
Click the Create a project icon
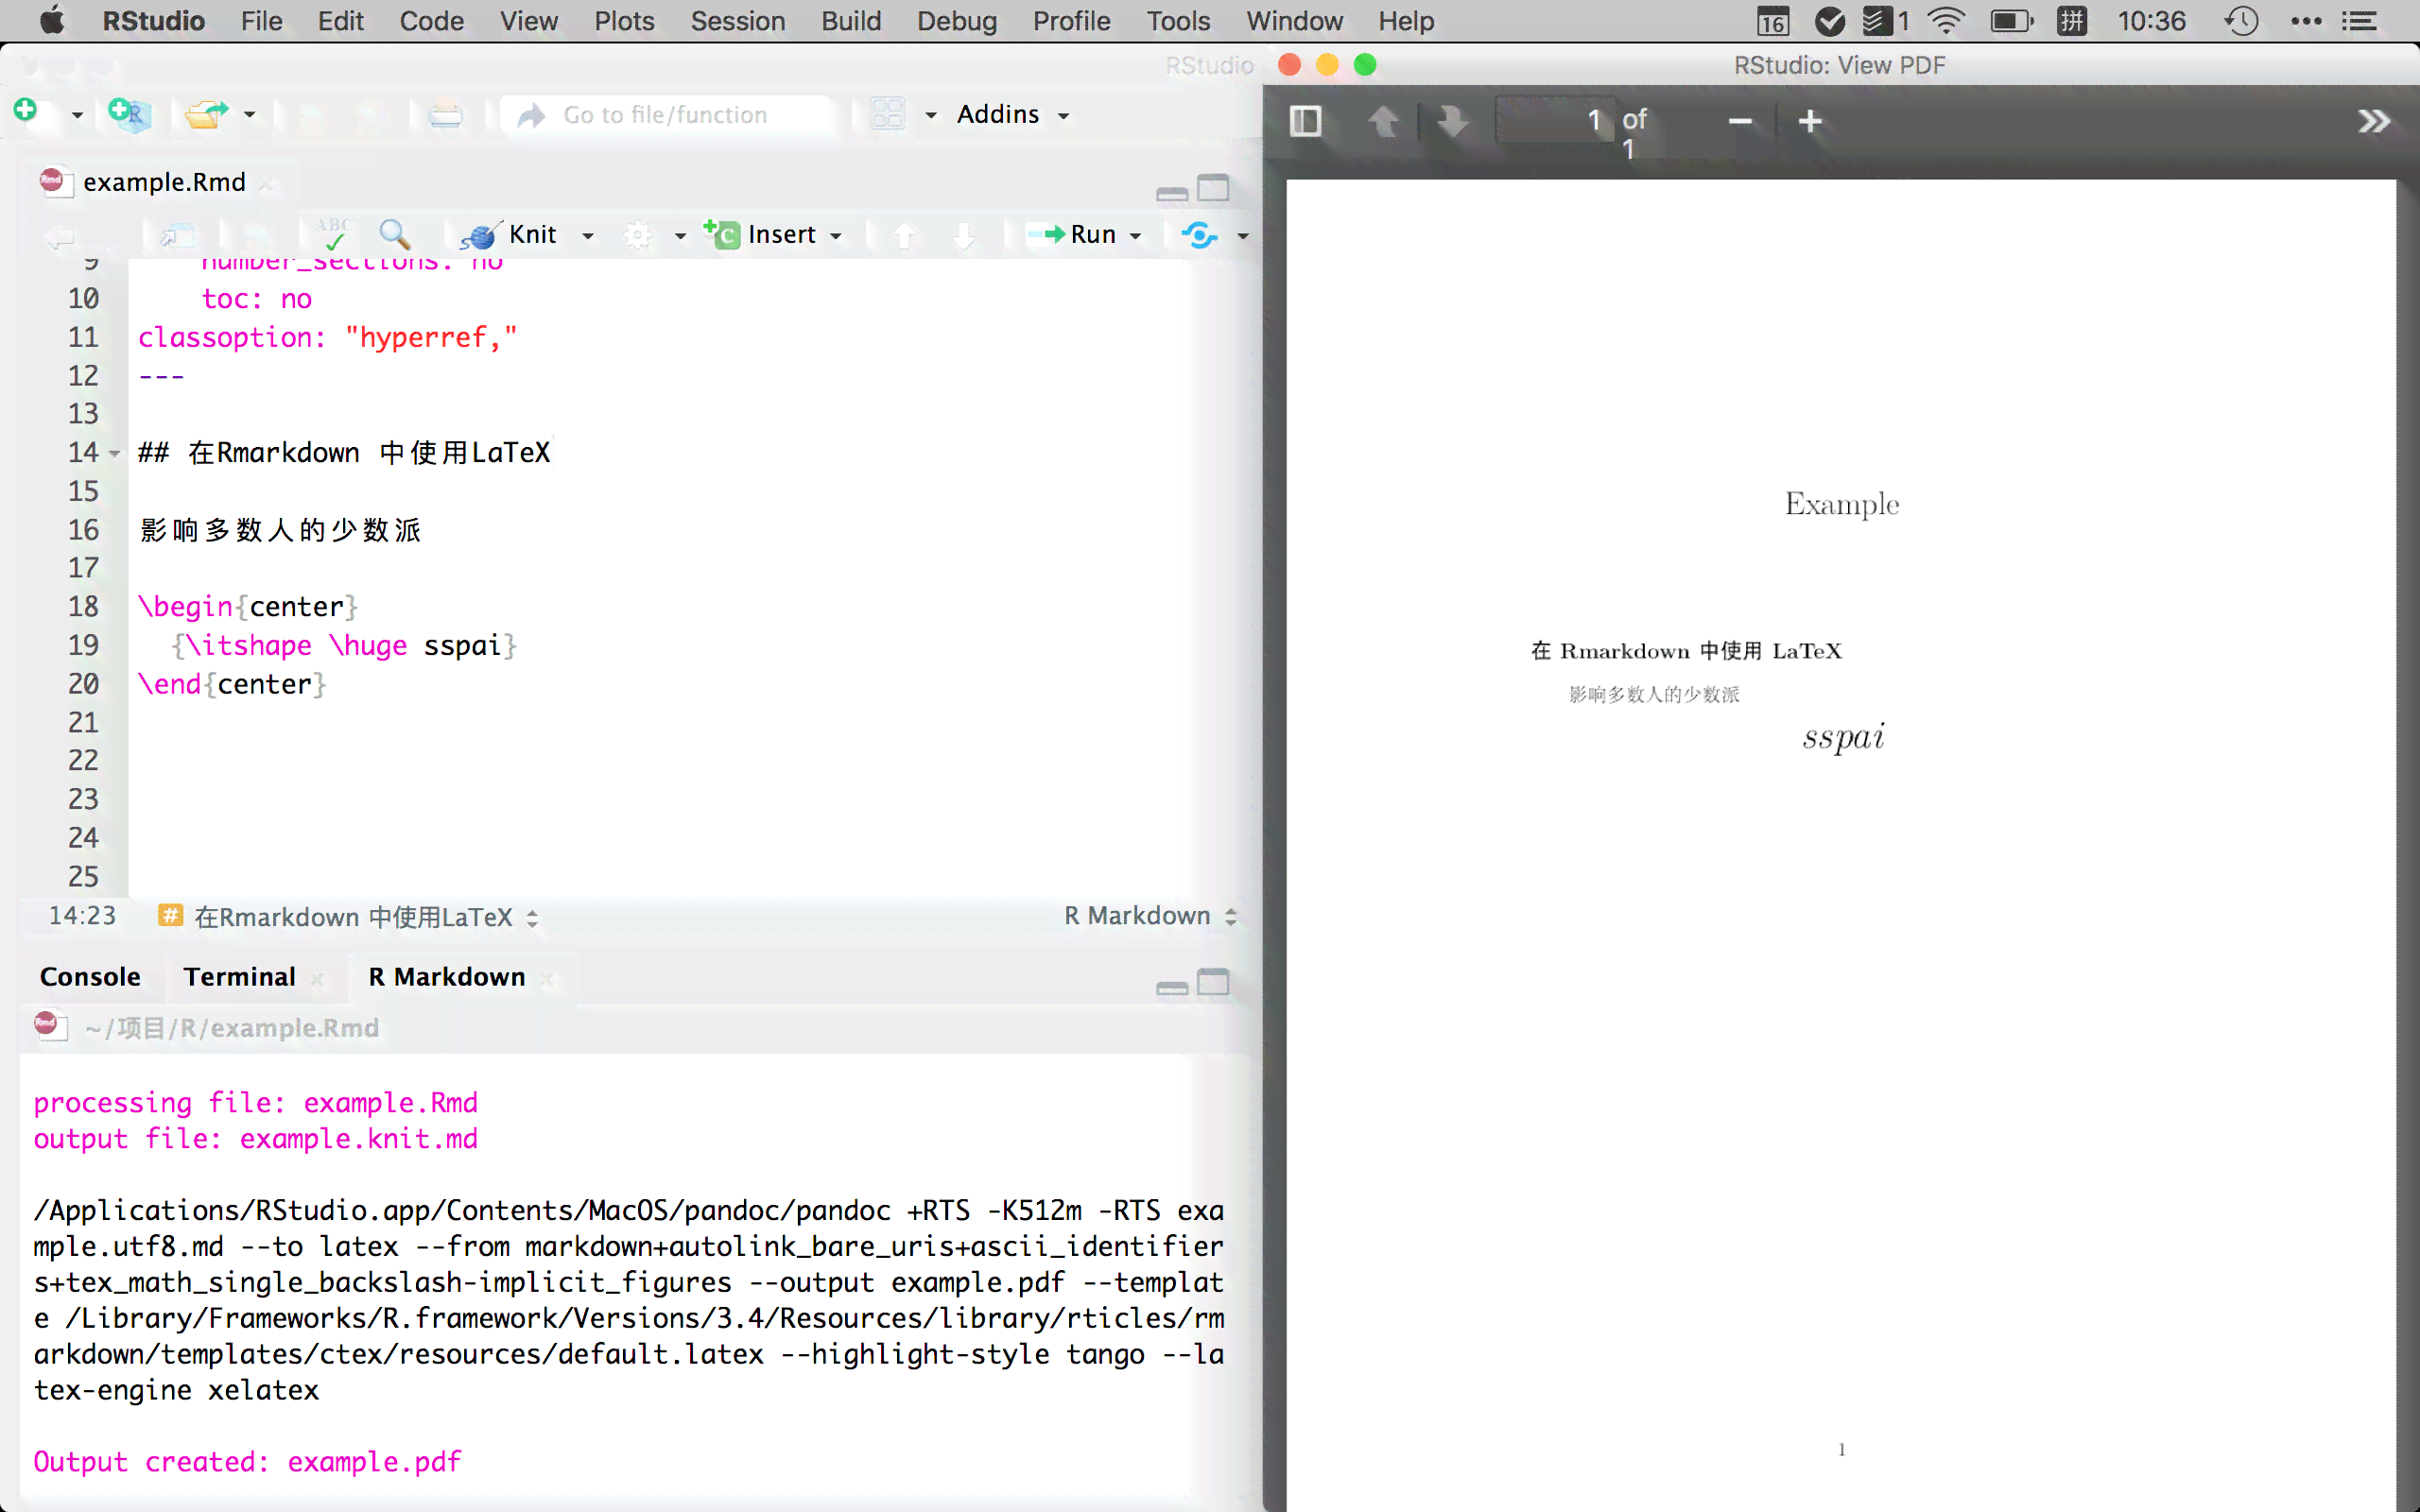pos(129,114)
